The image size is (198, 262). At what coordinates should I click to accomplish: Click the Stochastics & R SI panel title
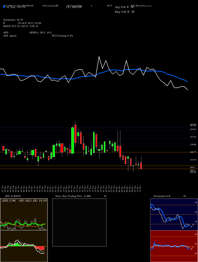[x=169, y=196]
